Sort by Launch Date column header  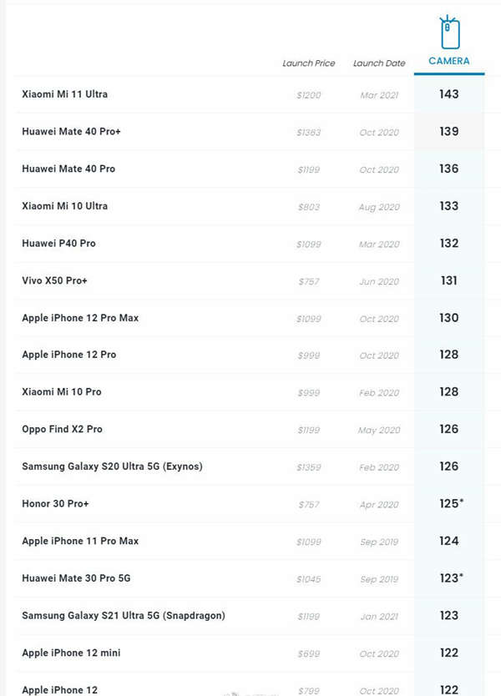point(379,63)
